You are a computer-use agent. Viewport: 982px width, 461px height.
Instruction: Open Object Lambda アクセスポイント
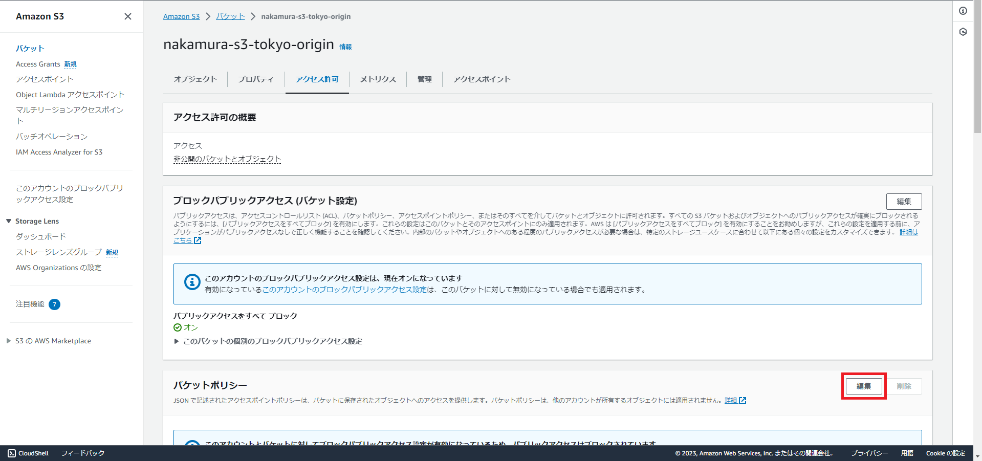click(70, 95)
